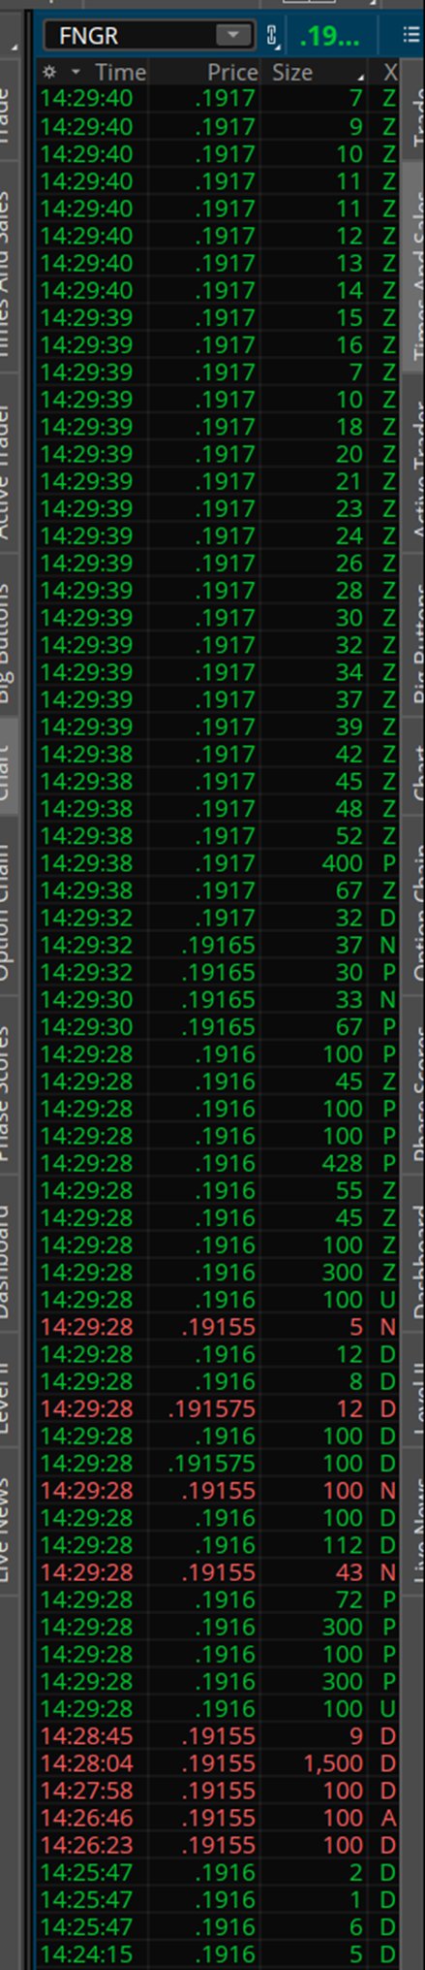This screenshot has width=425, height=1970.
Task: Click the green .19... last price display
Action: (x=329, y=37)
